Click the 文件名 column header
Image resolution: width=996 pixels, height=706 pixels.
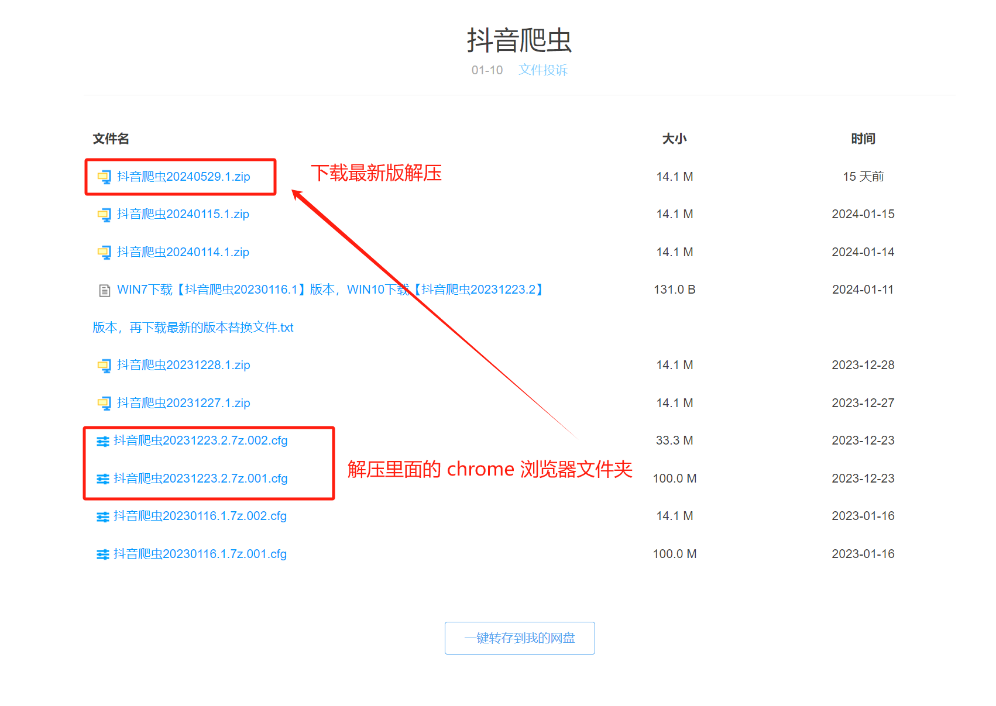click(111, 139)
